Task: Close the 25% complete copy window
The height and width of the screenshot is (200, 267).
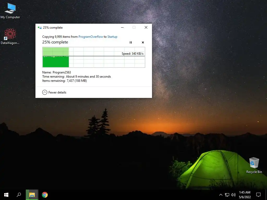Action: point(146,27)
